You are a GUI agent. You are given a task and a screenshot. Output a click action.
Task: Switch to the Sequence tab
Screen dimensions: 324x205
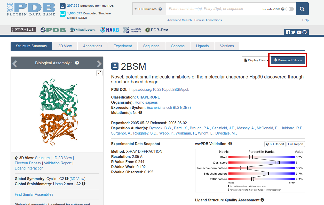click(x=151, y=46)
